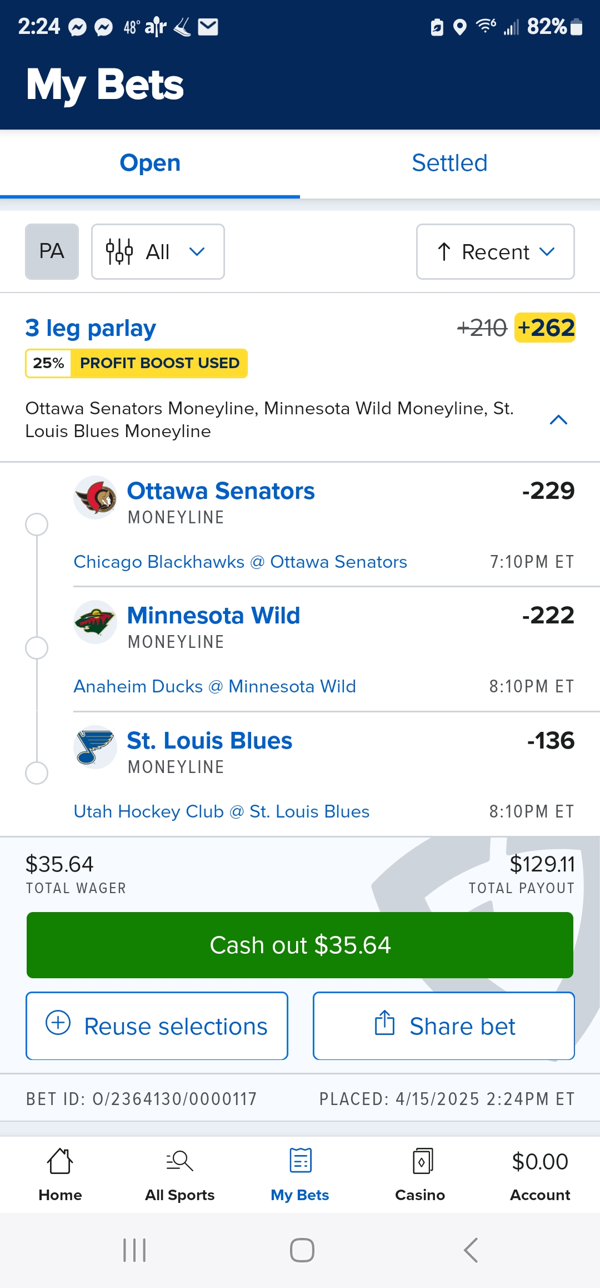Screen dimensions: 600x1288
Task: Tap the My Bets betslip icon
Action: 300,1161
